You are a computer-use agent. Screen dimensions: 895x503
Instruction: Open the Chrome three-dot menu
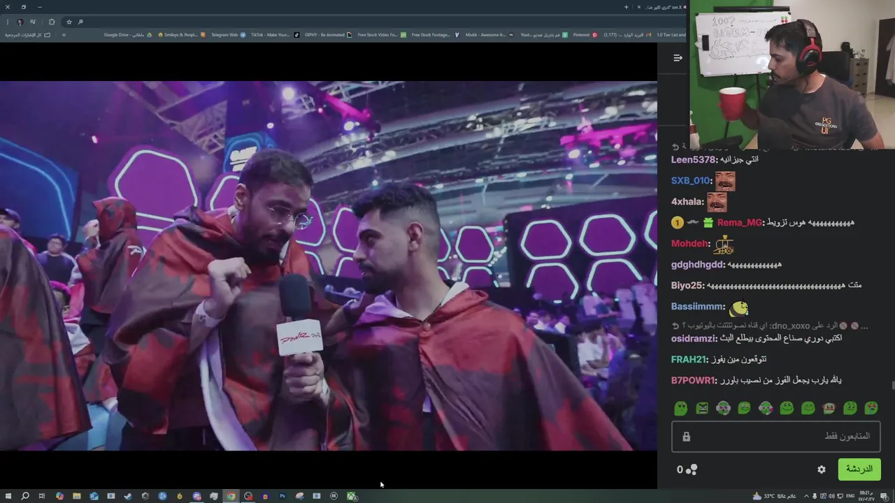click(x=8, y=22)
